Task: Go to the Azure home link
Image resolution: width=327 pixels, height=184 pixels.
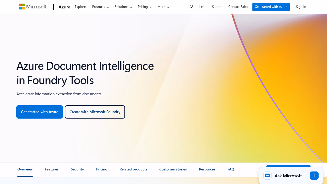Action: [x=64, y=7]
